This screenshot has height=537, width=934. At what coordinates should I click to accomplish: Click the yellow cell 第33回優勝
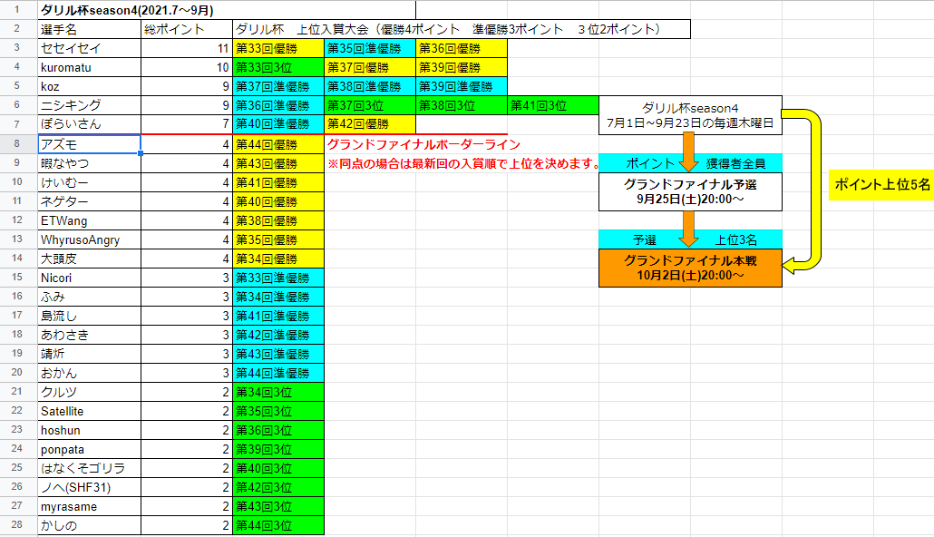point(278,48)
